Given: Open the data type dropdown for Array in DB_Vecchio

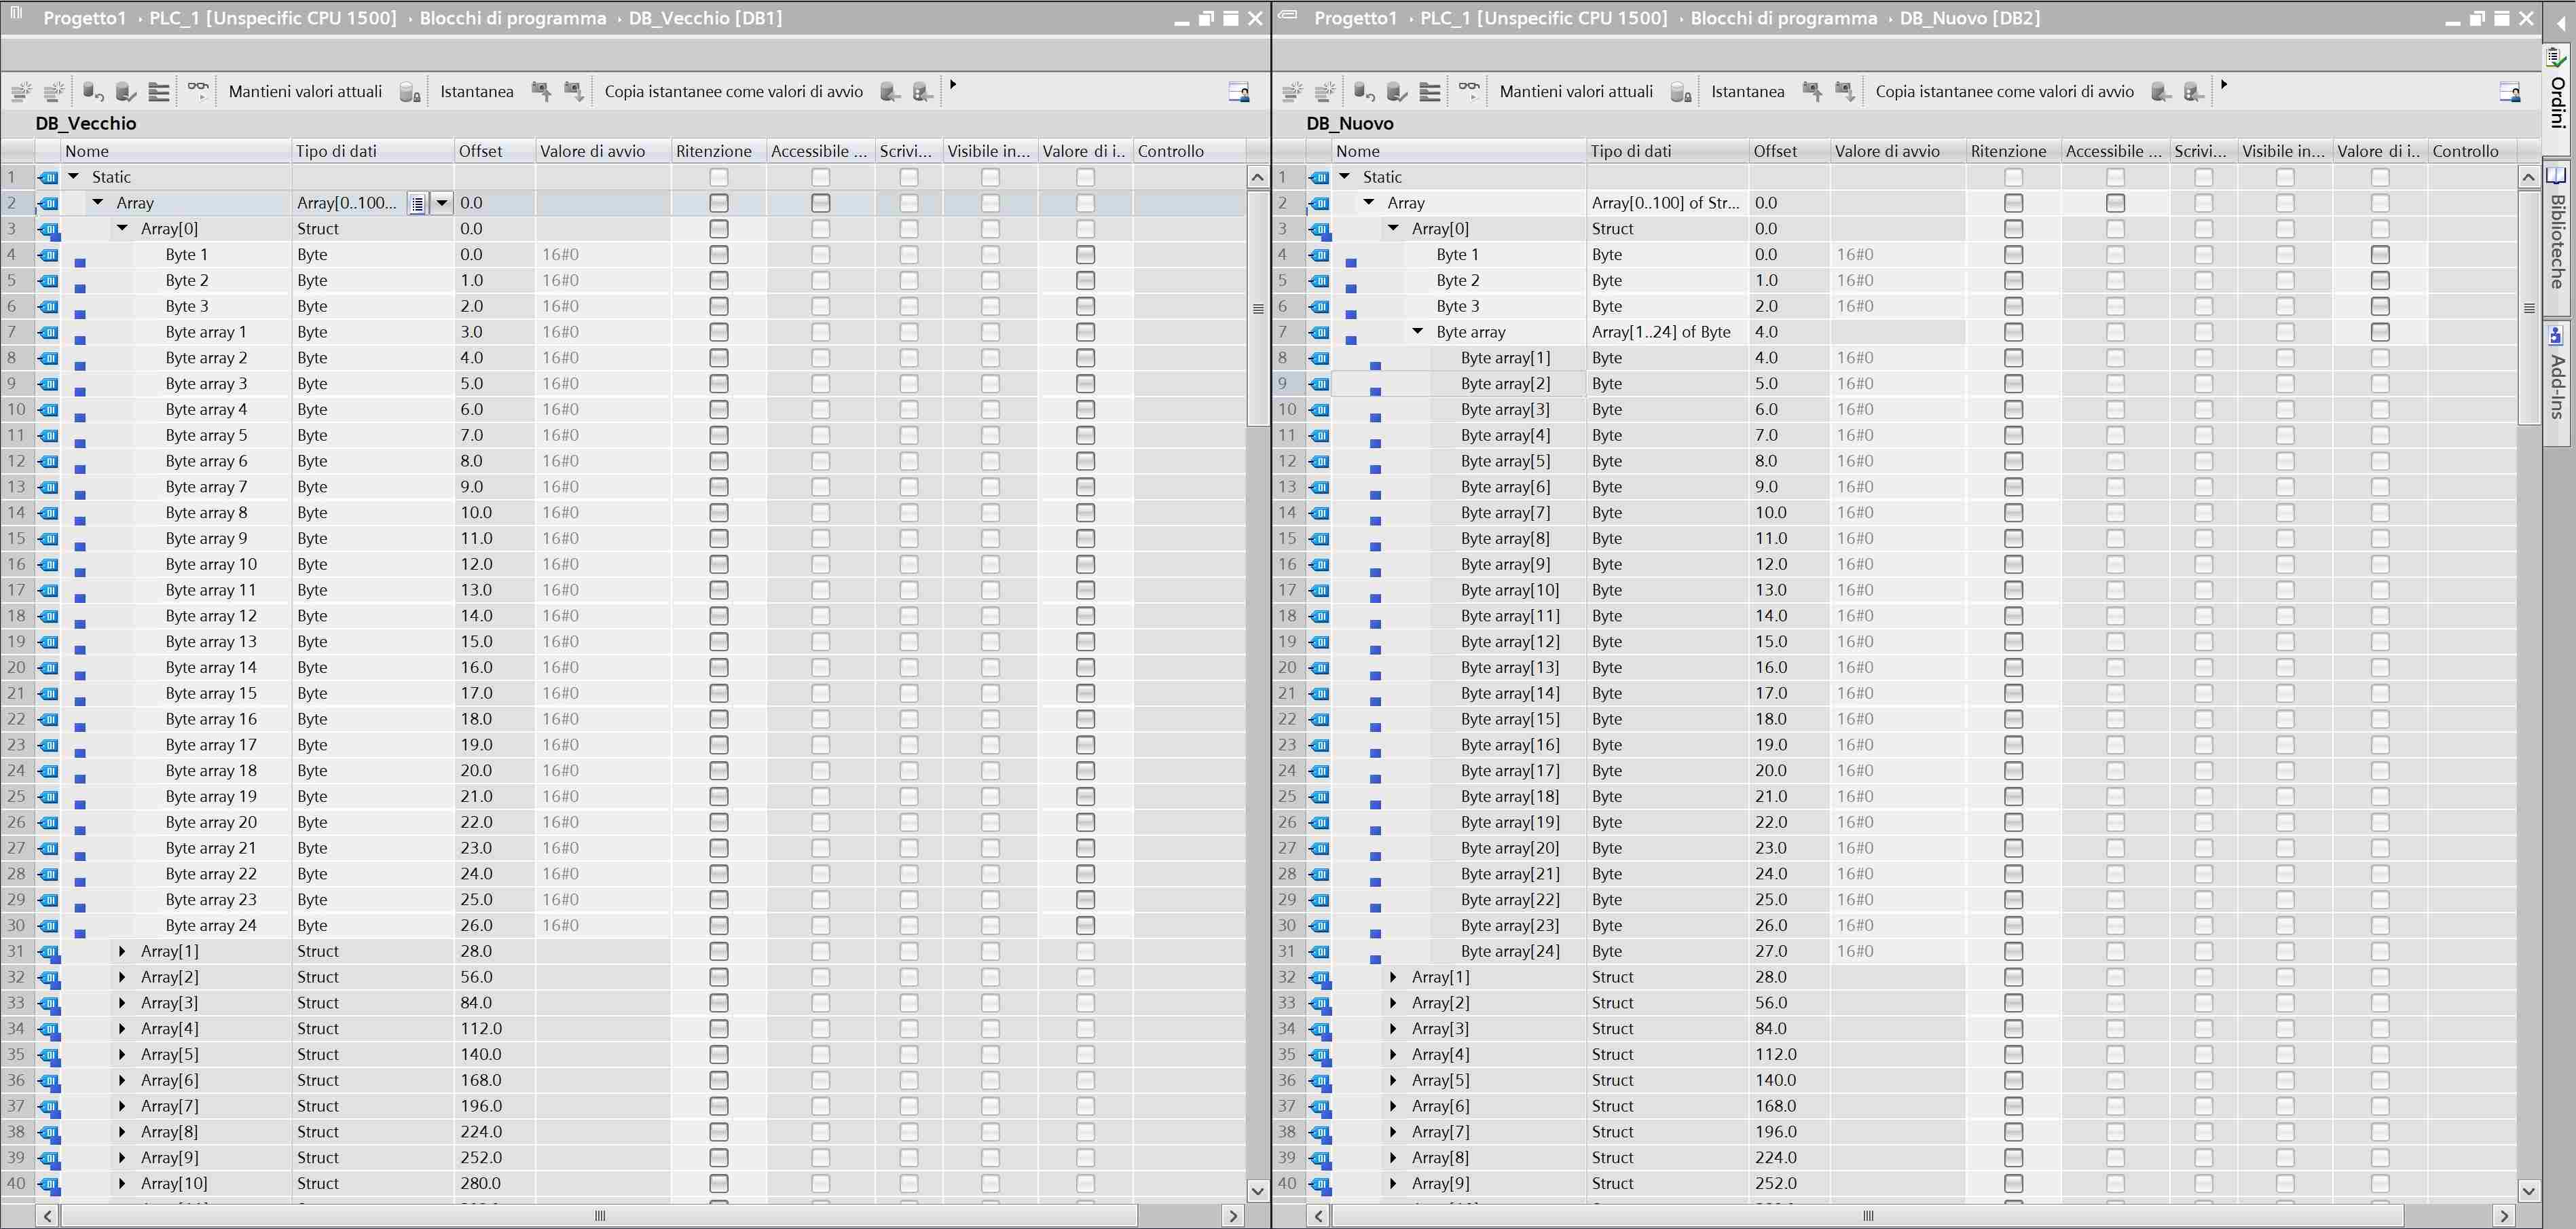Looking at the screenshot, I should 441,203.
